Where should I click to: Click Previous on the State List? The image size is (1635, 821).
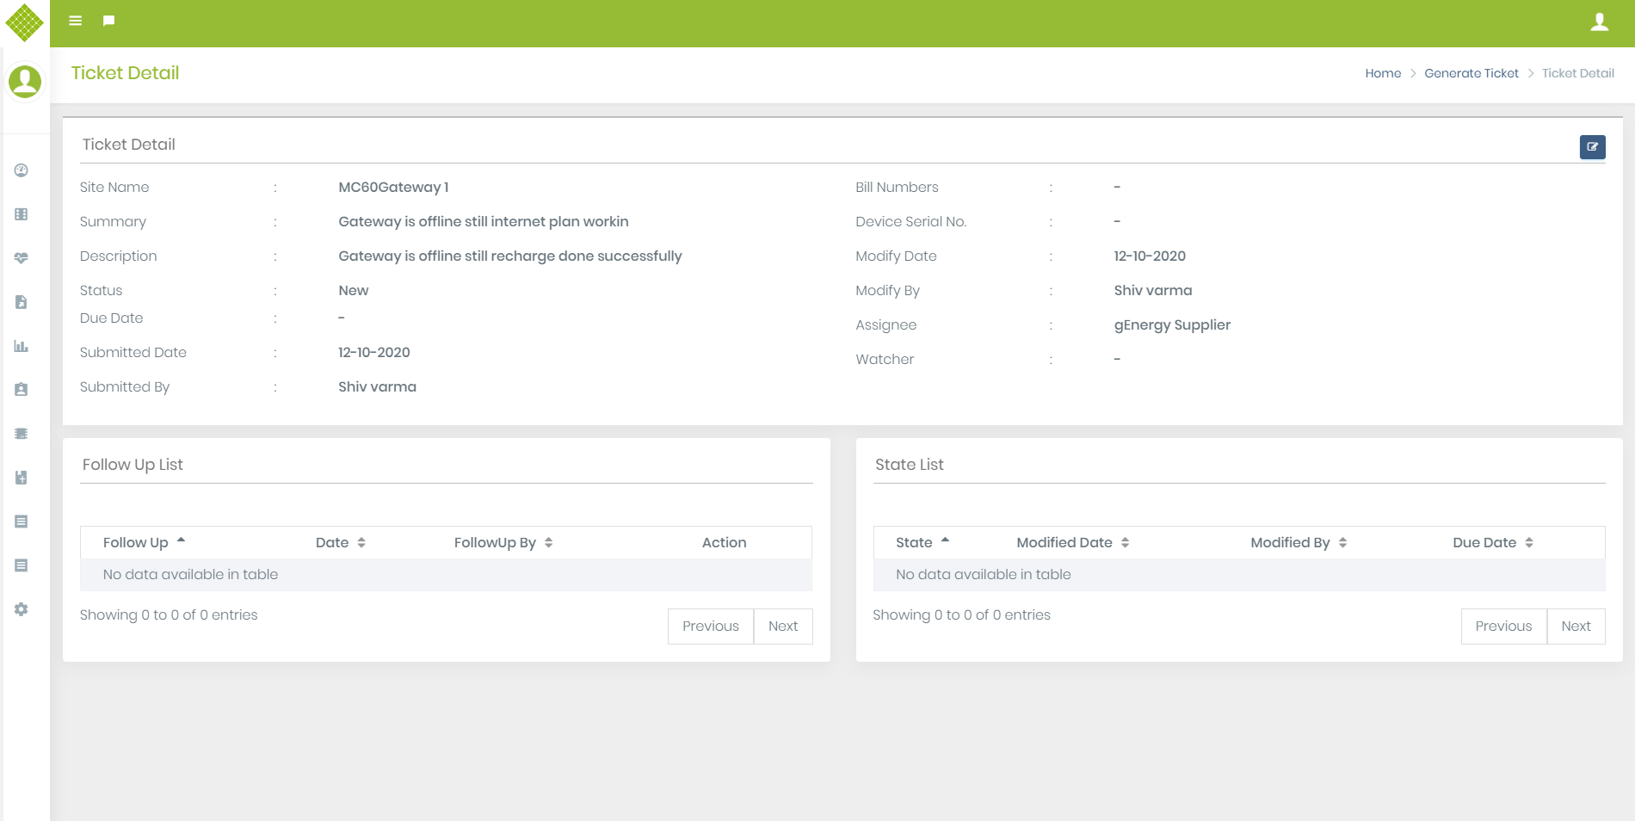(1503, 626)
